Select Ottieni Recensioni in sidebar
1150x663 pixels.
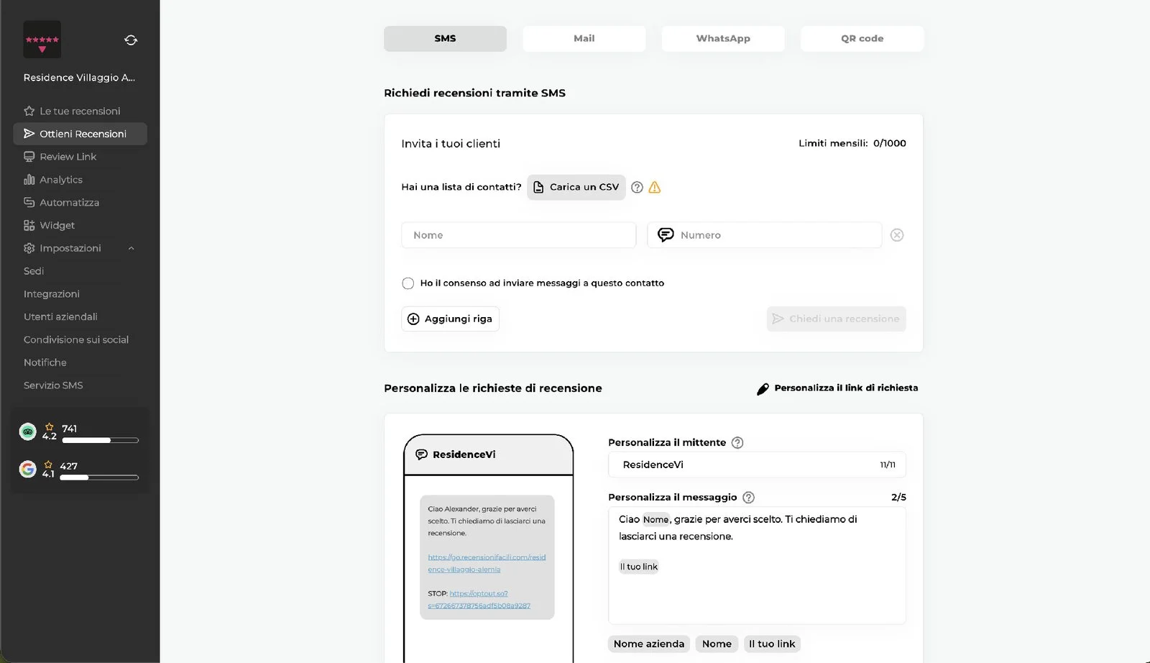pyautogui.click(x=80, y=134)
